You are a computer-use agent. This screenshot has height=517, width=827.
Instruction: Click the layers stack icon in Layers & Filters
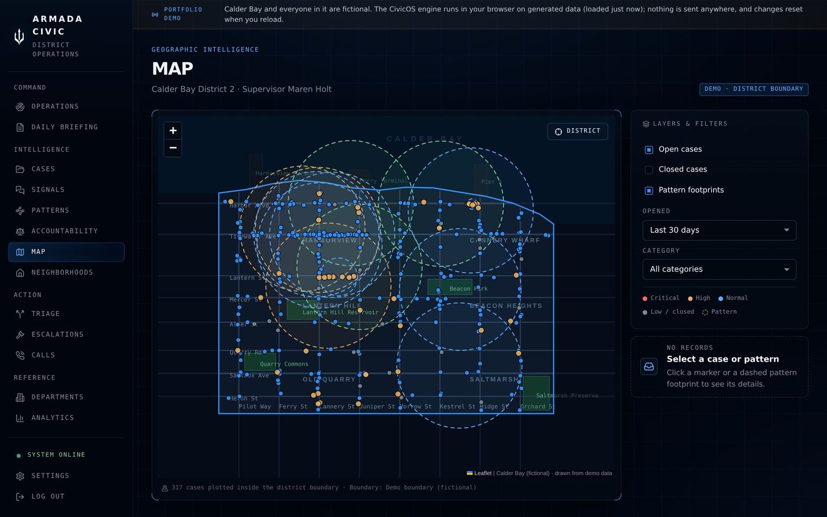tap(646, 124)
